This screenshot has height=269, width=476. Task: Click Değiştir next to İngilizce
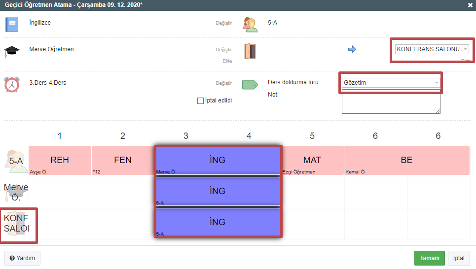point(223,23)
